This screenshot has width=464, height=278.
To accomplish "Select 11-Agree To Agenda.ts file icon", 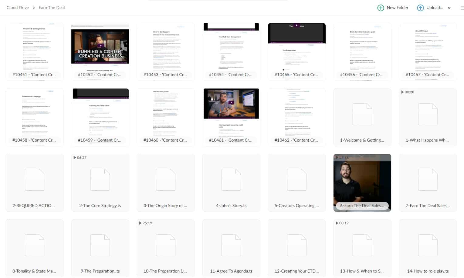I will tap(231, 245).
